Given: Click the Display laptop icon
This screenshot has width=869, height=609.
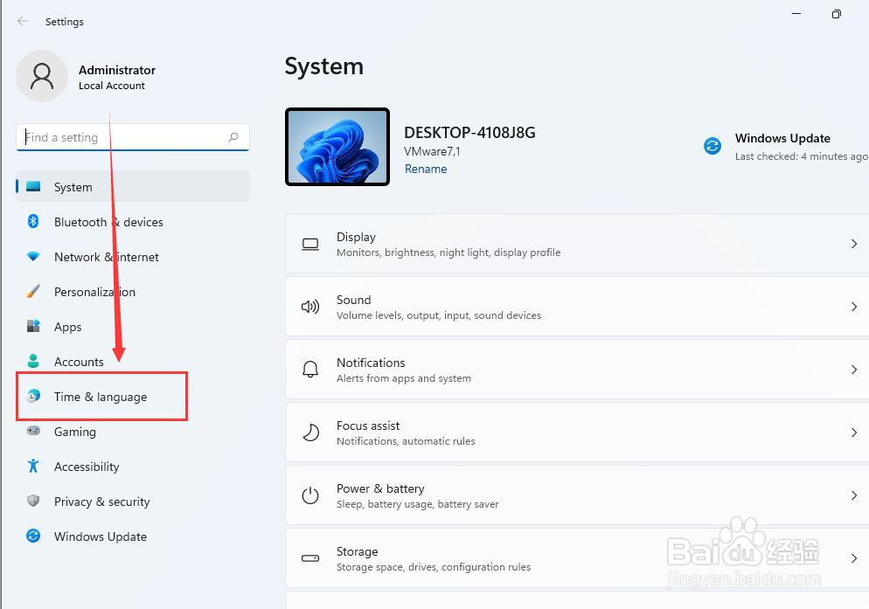Looking at the screenshot, I should tap(310, 245).
